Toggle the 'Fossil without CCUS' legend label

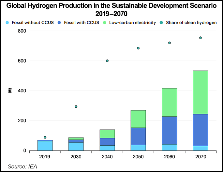tap(33, 23)
